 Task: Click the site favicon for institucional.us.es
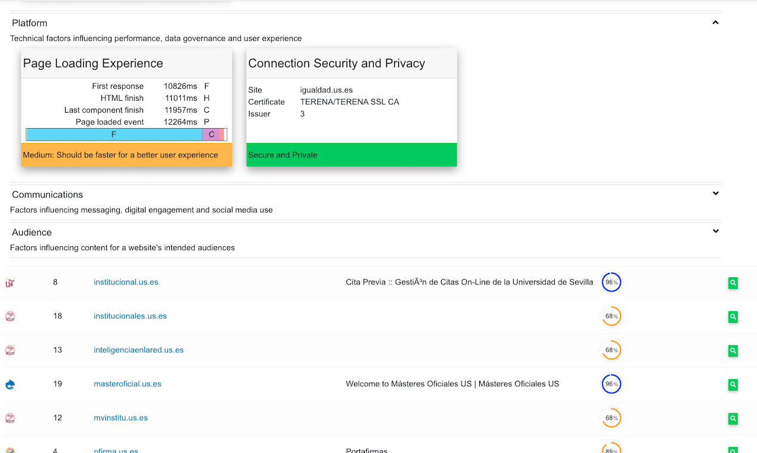(x=10, y=283)
